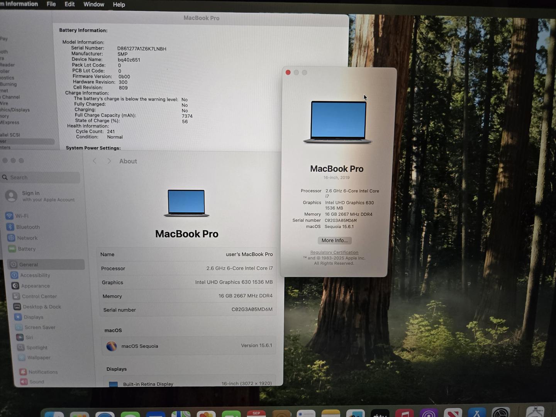Click More Info... button in About window
Screen dimensions: 556x417
(334, 240)
